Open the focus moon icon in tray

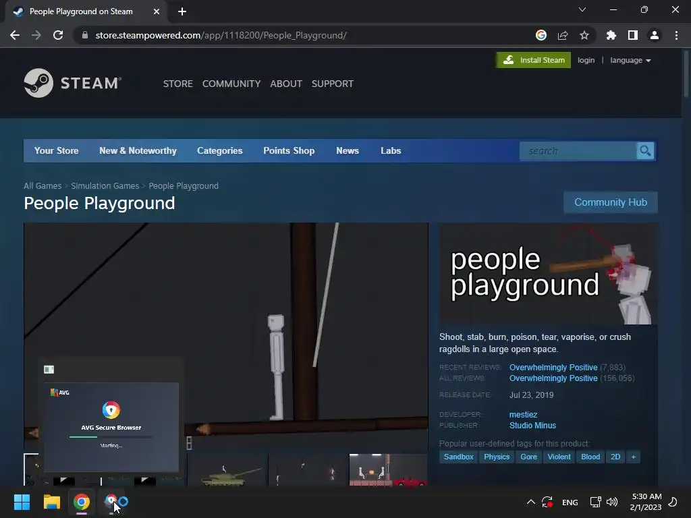coord(673,502)
